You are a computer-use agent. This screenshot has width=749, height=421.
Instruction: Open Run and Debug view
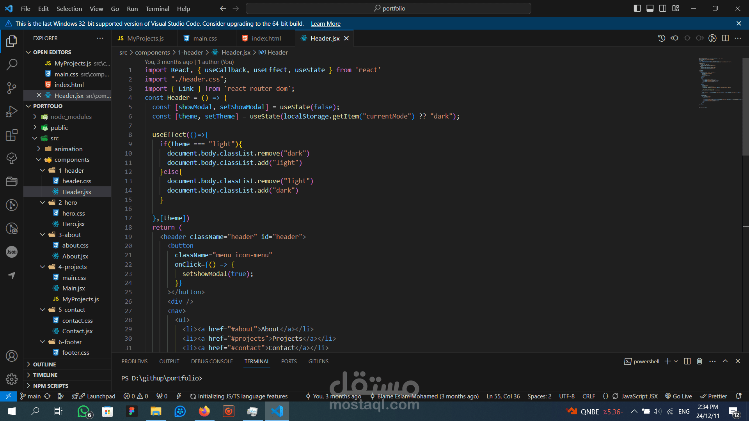(12, 112)
